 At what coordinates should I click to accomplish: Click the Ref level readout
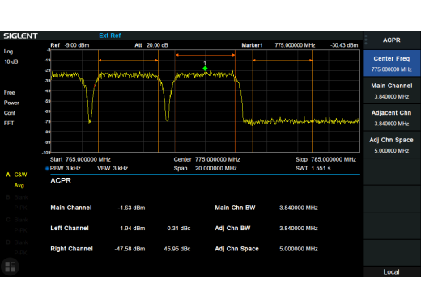tap(70, 45)
